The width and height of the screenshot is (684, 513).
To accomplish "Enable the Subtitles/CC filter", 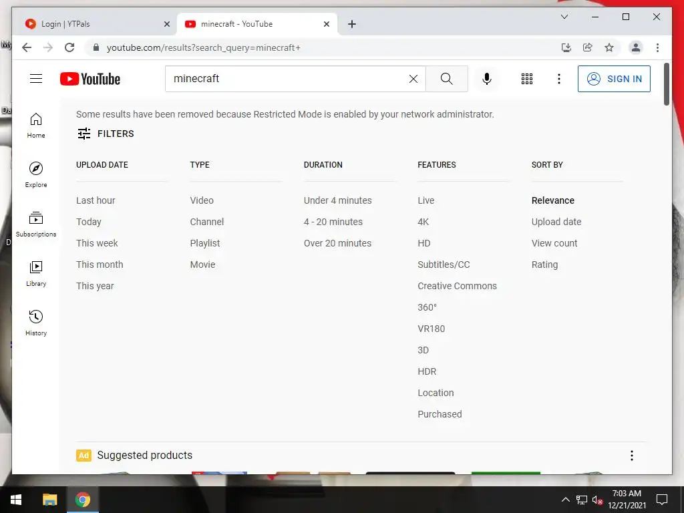I will [444, 265].
